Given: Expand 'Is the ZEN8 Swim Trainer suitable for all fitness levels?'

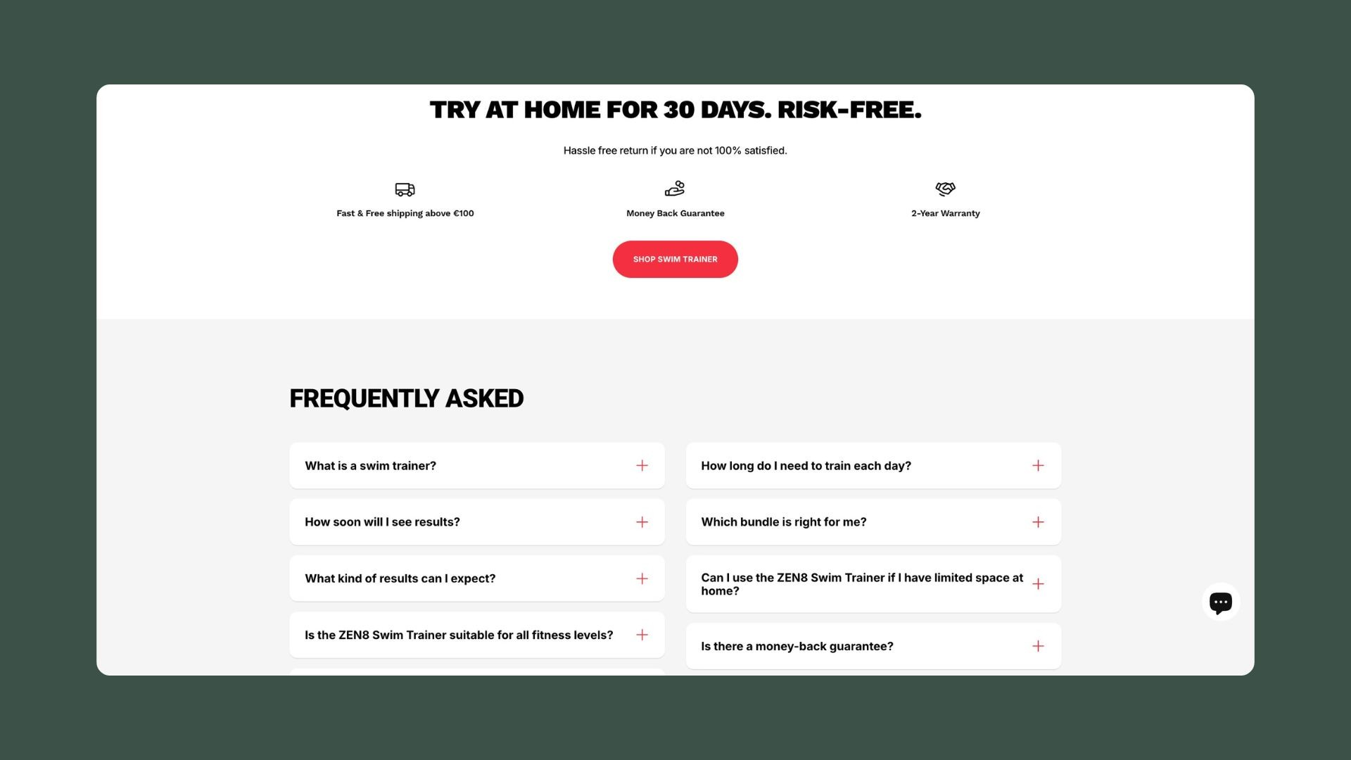Looking at the screenshot, I should (642, 635).
